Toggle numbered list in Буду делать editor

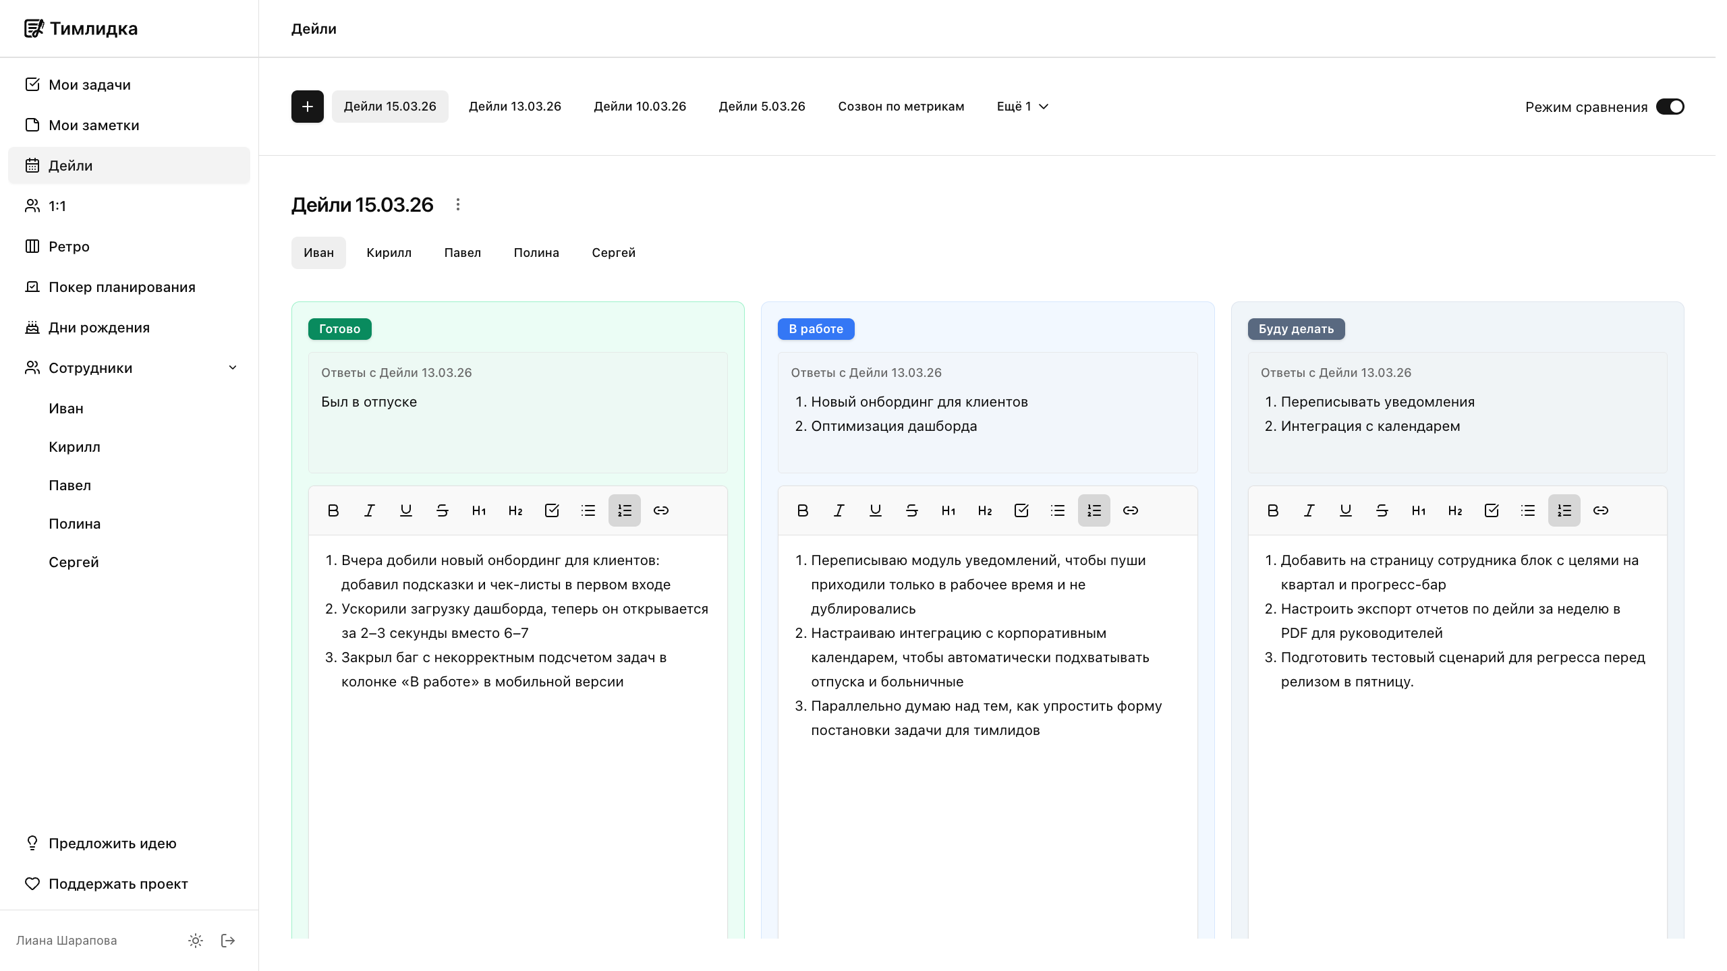(x=1564, y=510)
